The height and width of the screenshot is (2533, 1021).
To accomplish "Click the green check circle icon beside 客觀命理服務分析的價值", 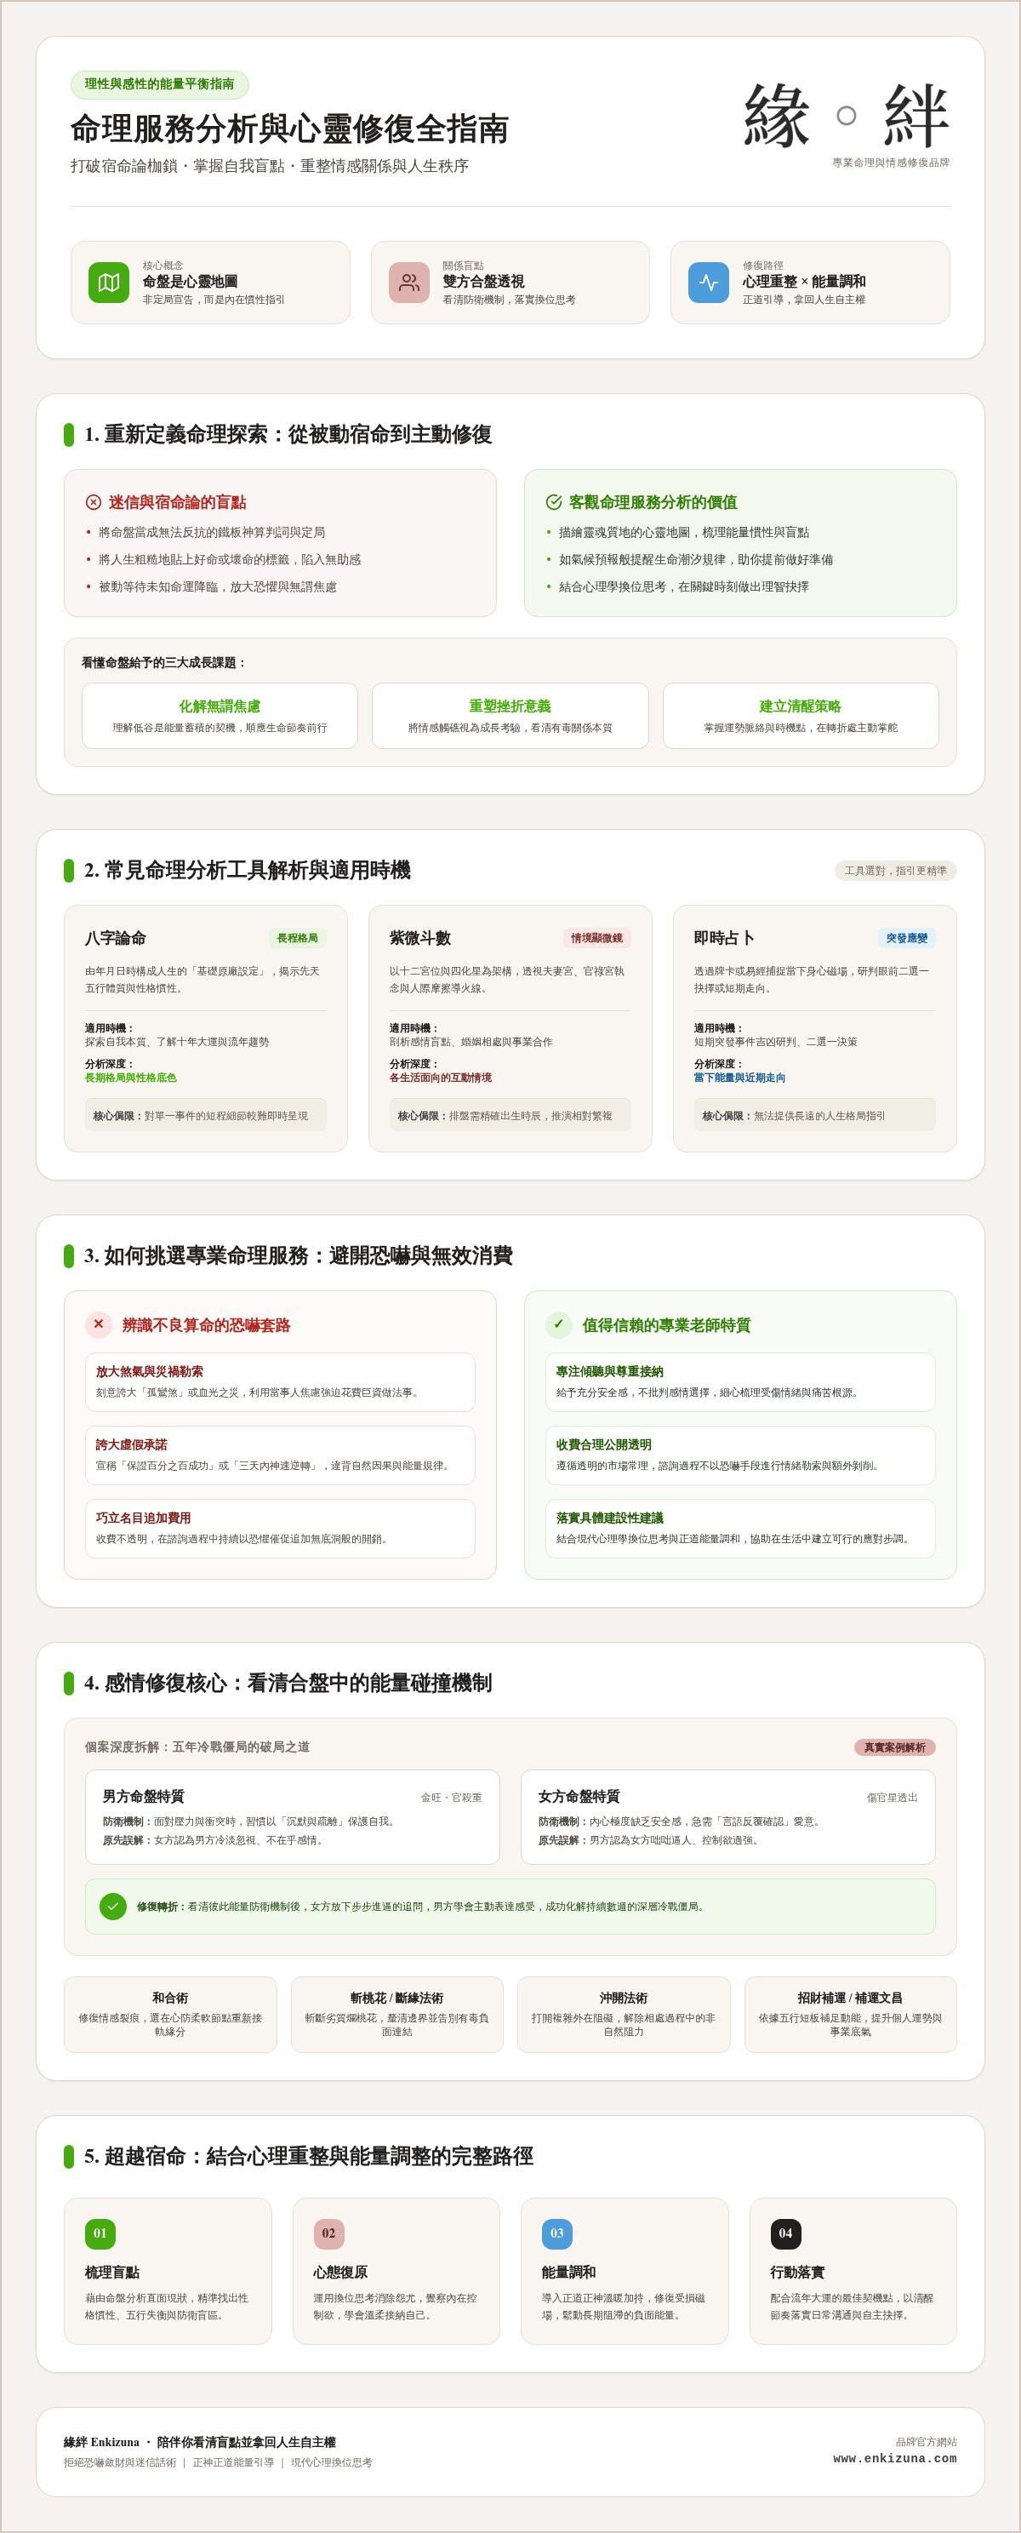I will coord(554,502).
